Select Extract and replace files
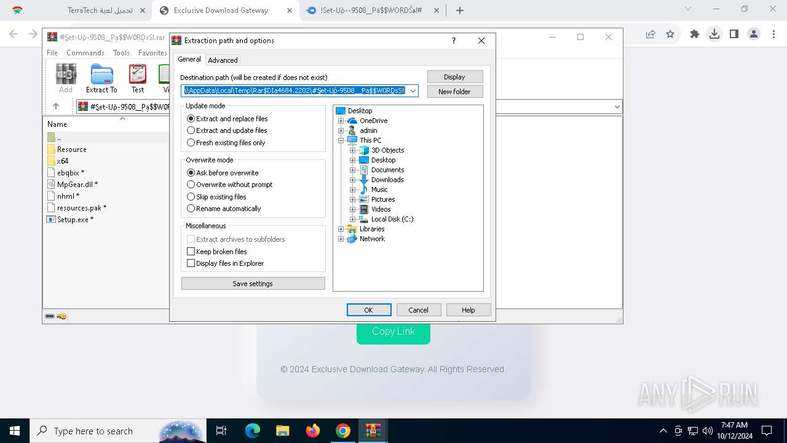 [x=227, y=119]
